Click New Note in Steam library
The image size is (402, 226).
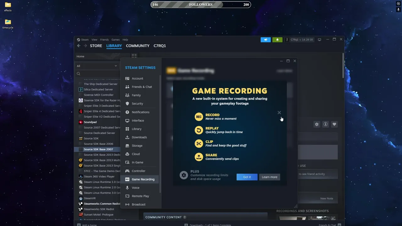coord(327,198)
